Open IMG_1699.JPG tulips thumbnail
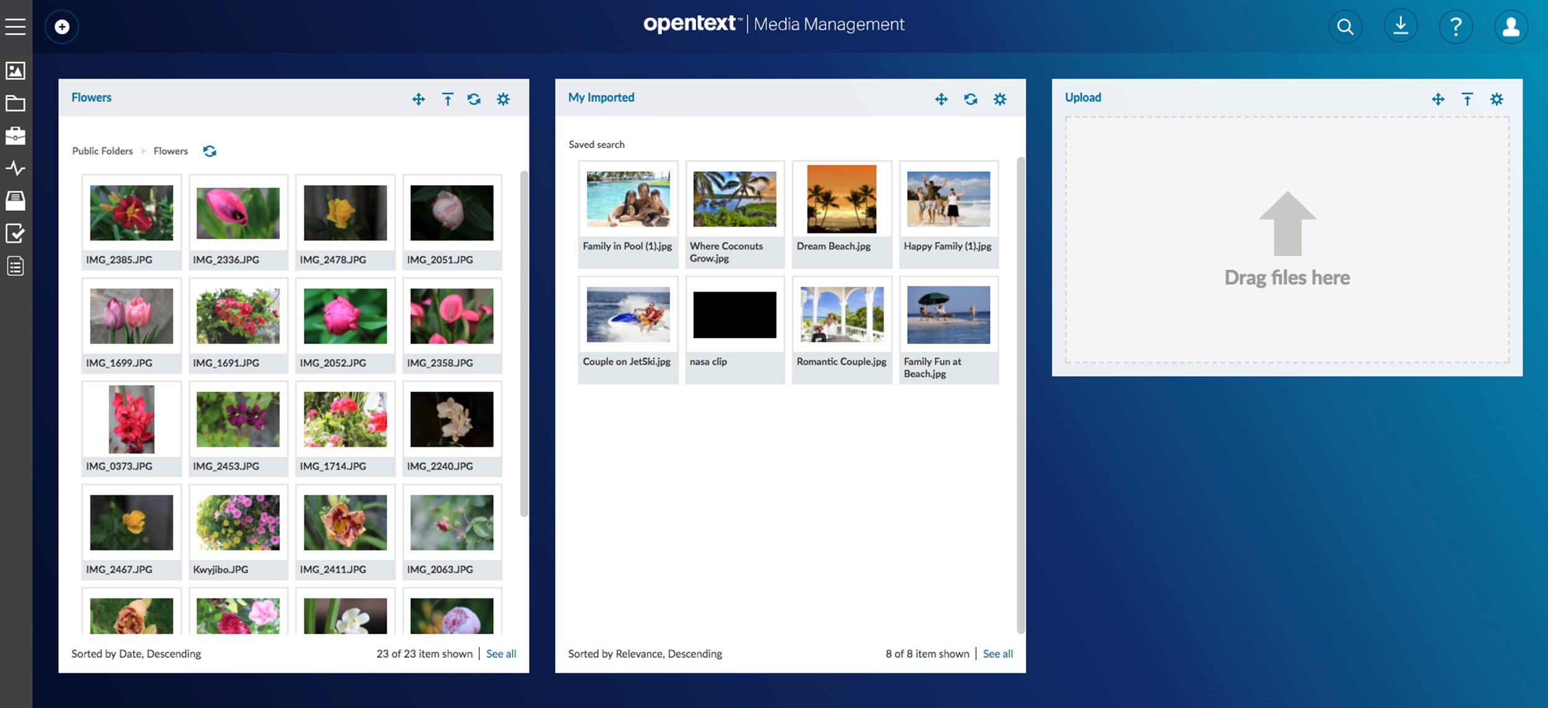 pyautogui.click(x=131, y=316)
